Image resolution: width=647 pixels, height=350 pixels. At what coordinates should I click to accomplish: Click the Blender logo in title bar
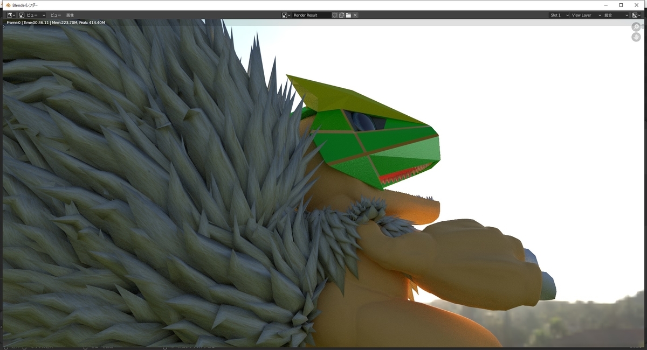(8, 5)
